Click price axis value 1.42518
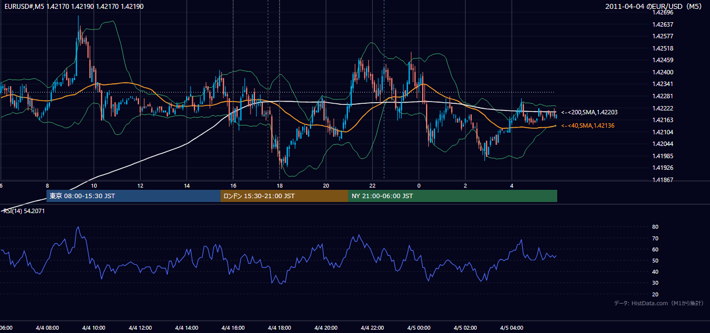The height and width of the screenshot is (333, 710). pyautogui.click(x=663, y=48)
